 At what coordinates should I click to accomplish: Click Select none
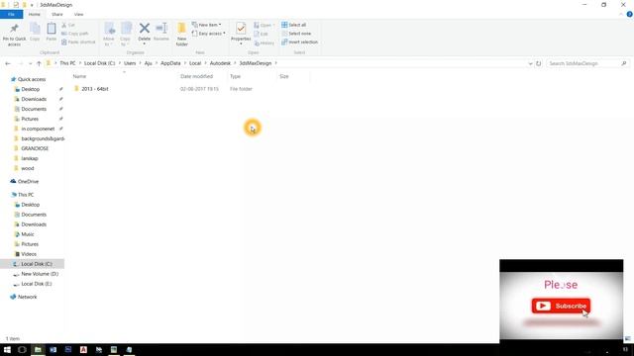tap(296, 34)
